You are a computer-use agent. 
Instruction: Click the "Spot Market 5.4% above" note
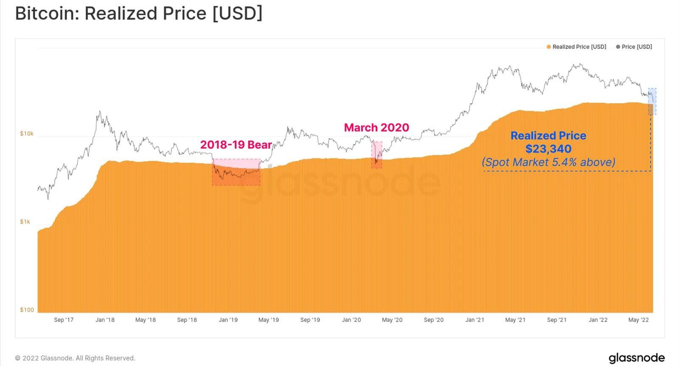pyautogui.click(x=548, y=162)
